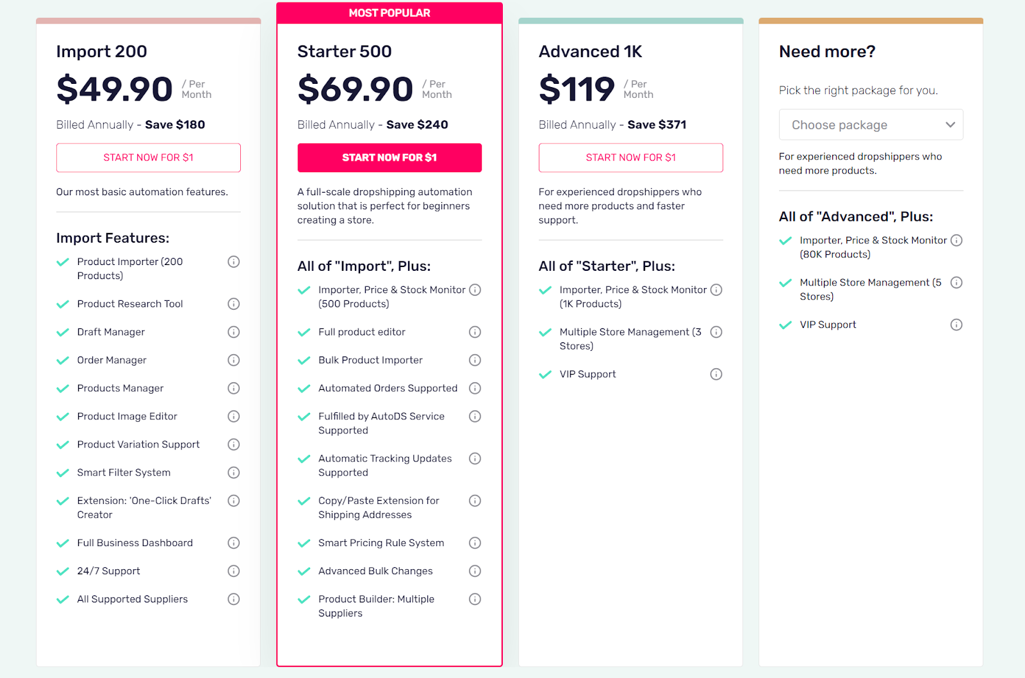Start Advanced 1K plan for $1
1025x678 pixels.
pos(631,157)
